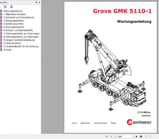Open bookmark 6 Schmier- und Betriebsstoffe

point(18,30)
